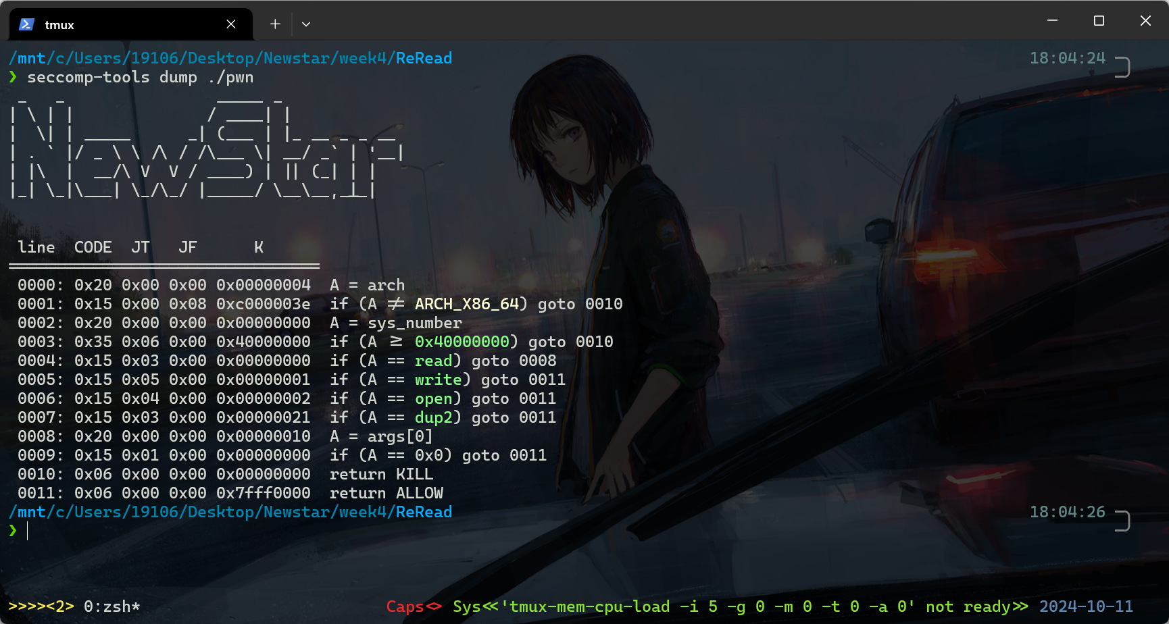Expand the new tab profile dropdown chevron
The width and height of the screenshot is (1169, 624).
(306, 24)
